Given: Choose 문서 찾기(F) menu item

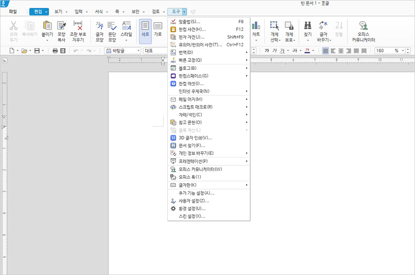Looking at the screenshot, I should point(209,145).
